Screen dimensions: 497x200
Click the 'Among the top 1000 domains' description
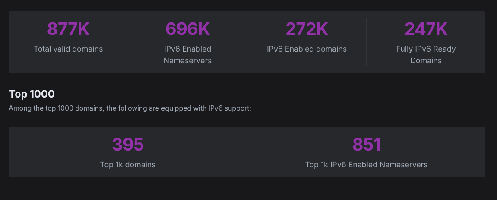click(x=130, y=108)
